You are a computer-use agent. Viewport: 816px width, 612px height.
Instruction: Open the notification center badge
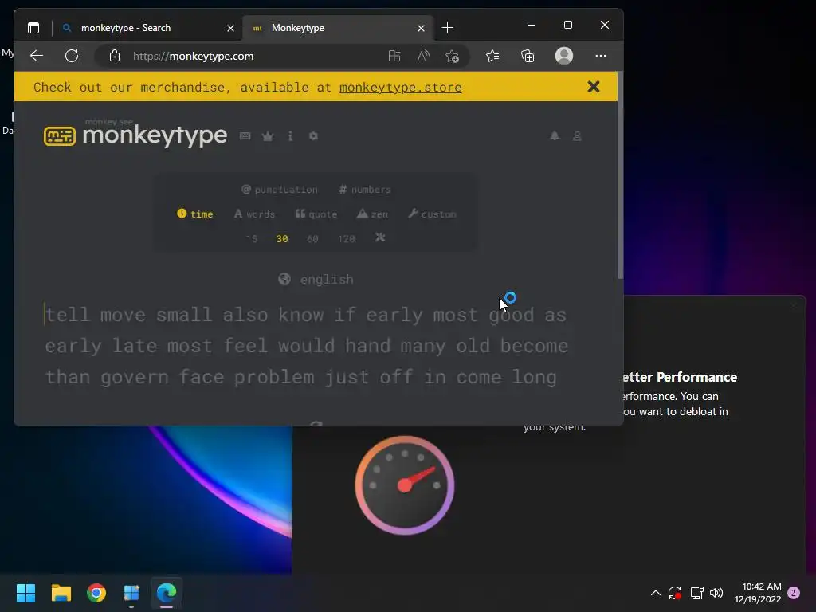(x=794, y=593)
